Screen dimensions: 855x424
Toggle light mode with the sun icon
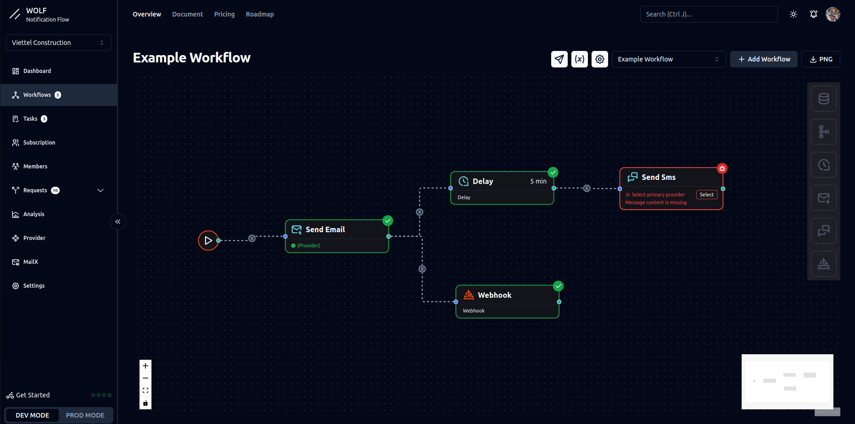point(793,14)
